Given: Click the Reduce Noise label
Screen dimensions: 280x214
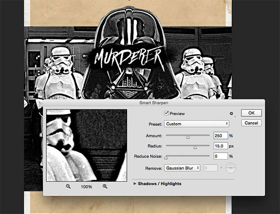Looking at the screenshot, I should click(x=148, y=156).
